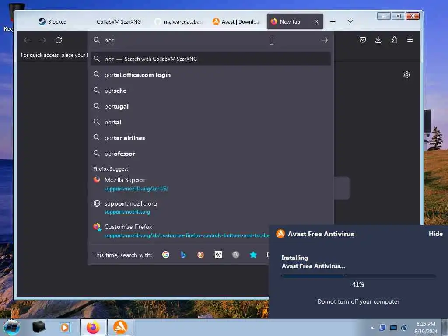Image resolution: width=448 pixels, height=336 pixels.
Task: Click the 'Firefox Suggest' heading
Action: coord(111,169)
